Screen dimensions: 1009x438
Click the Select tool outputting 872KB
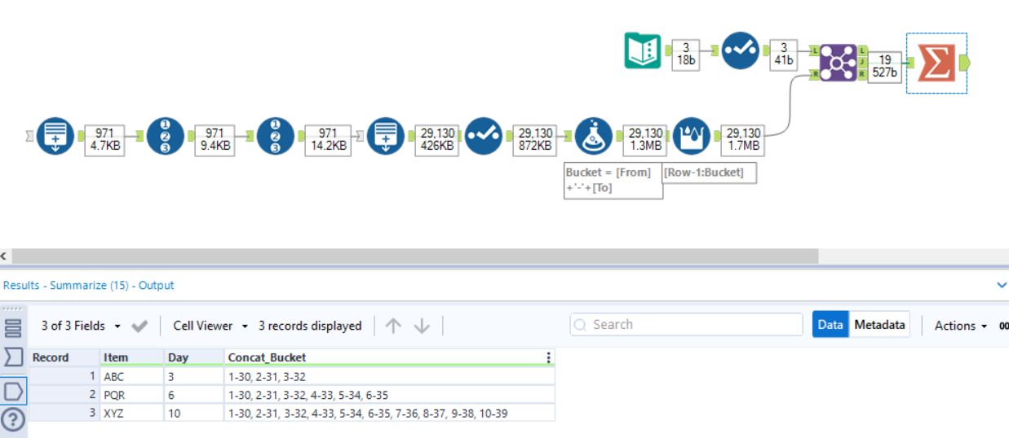(484, 136)
